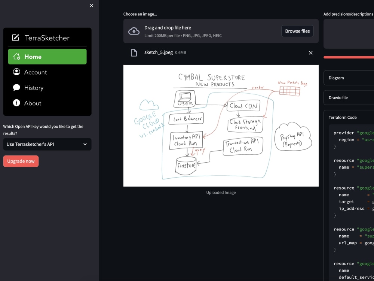This screenshot has height=281, width=374.
Task: Select the Home house icon
Action: (17, 56)
